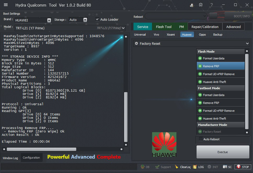Click the Fastboot Mode section header
This screenshot has width=253, height=173.
click(x=221, y=88)
